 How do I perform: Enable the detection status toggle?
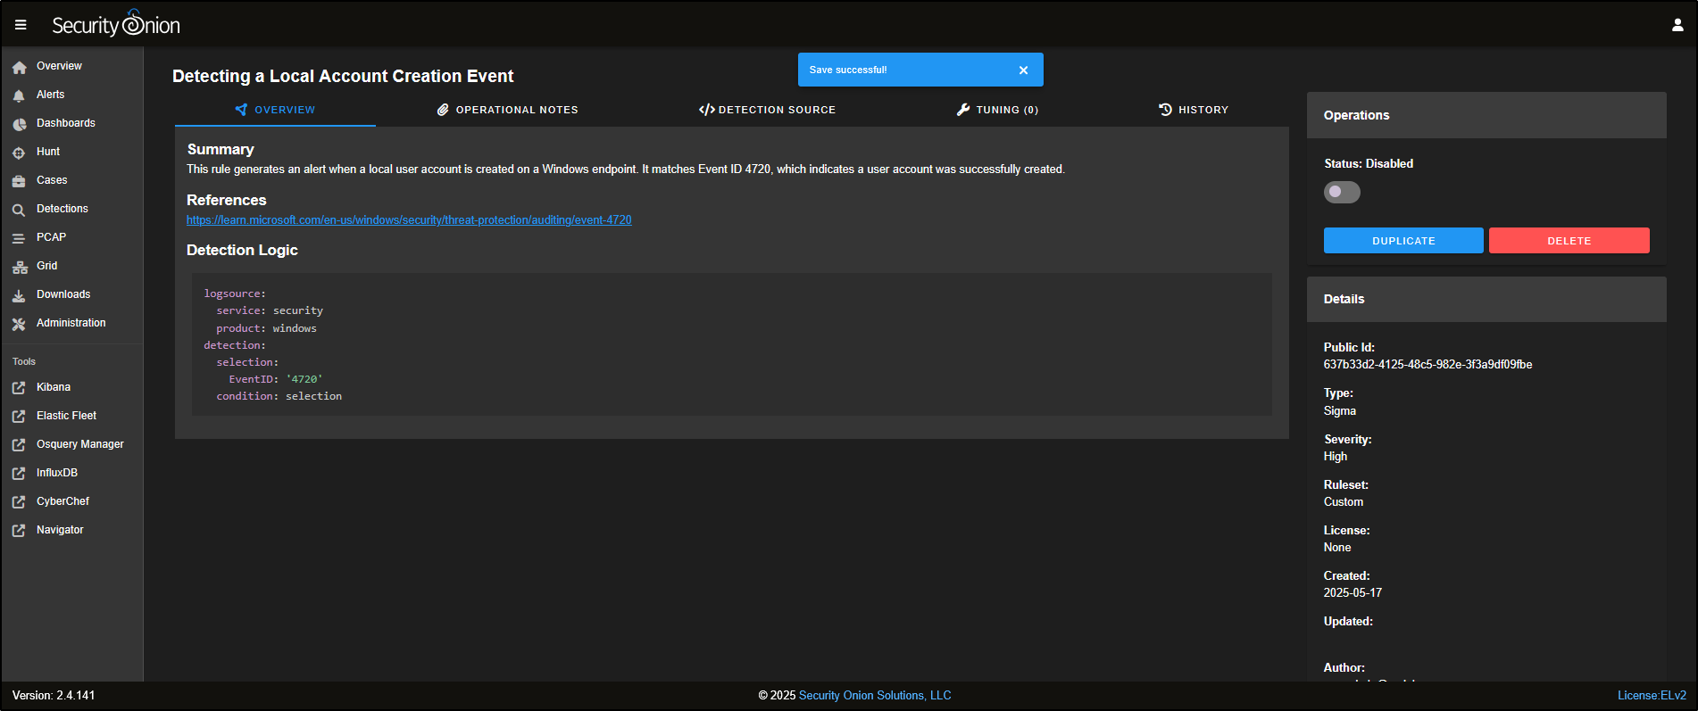tap(1341, 192)
